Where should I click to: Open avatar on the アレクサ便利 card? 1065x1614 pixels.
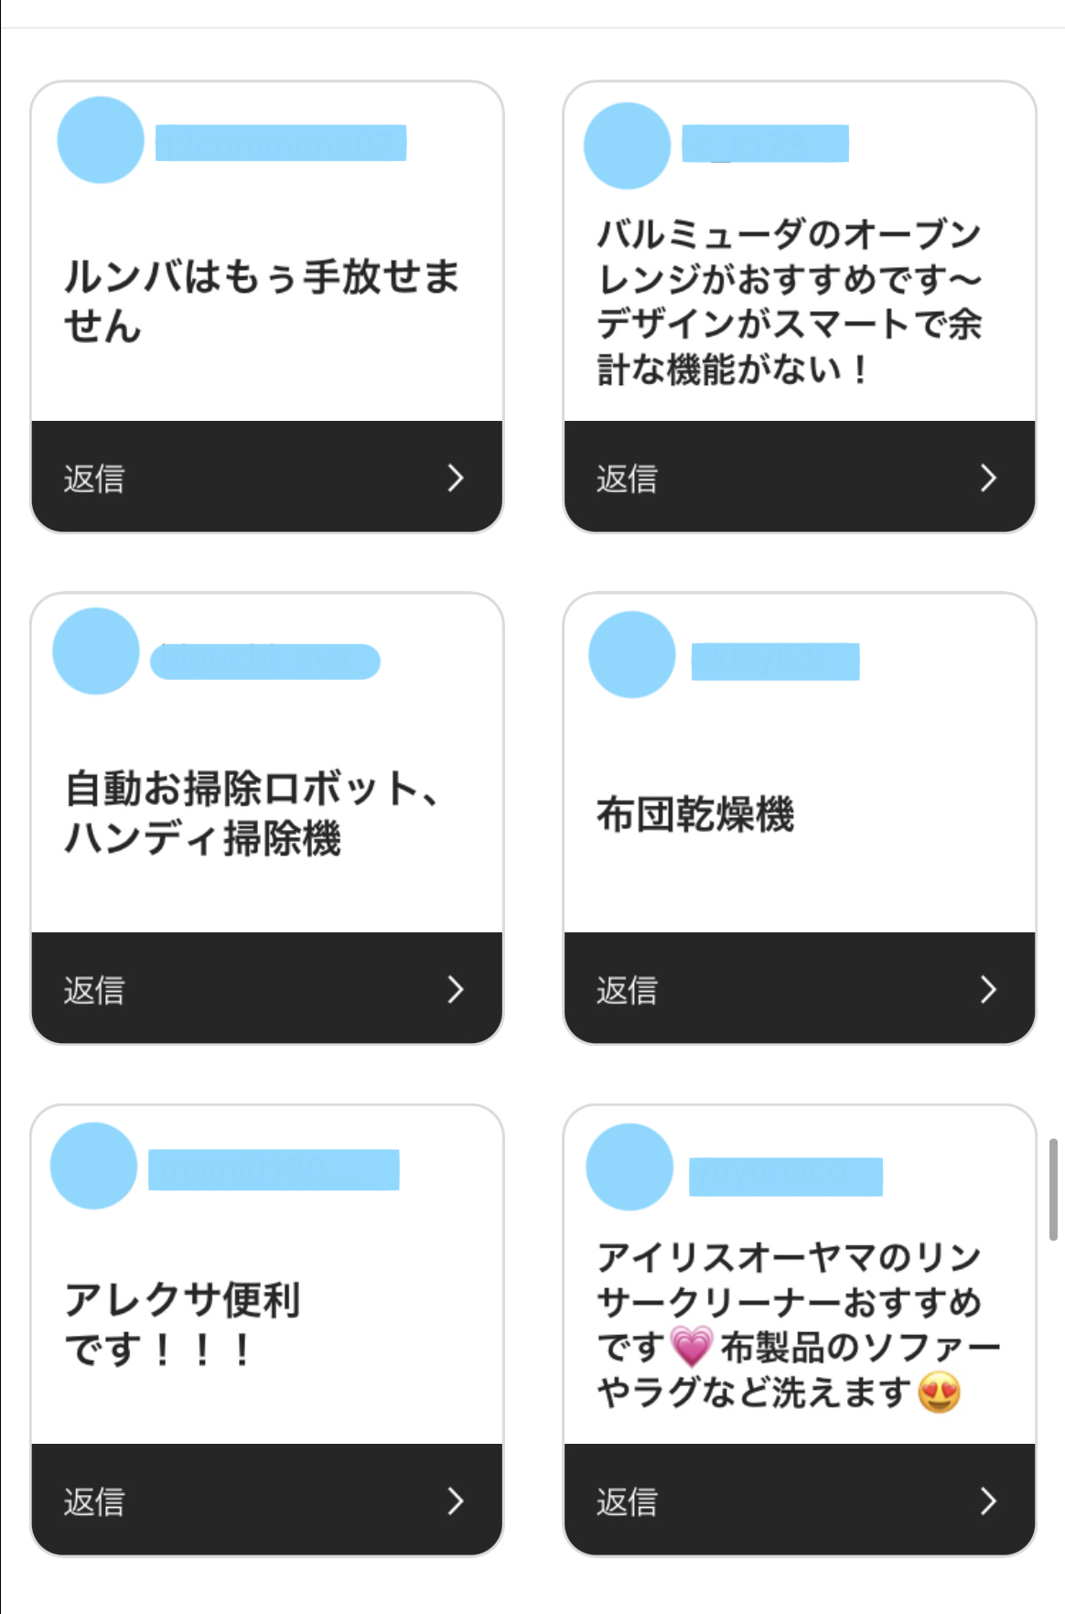(94, 1166)
